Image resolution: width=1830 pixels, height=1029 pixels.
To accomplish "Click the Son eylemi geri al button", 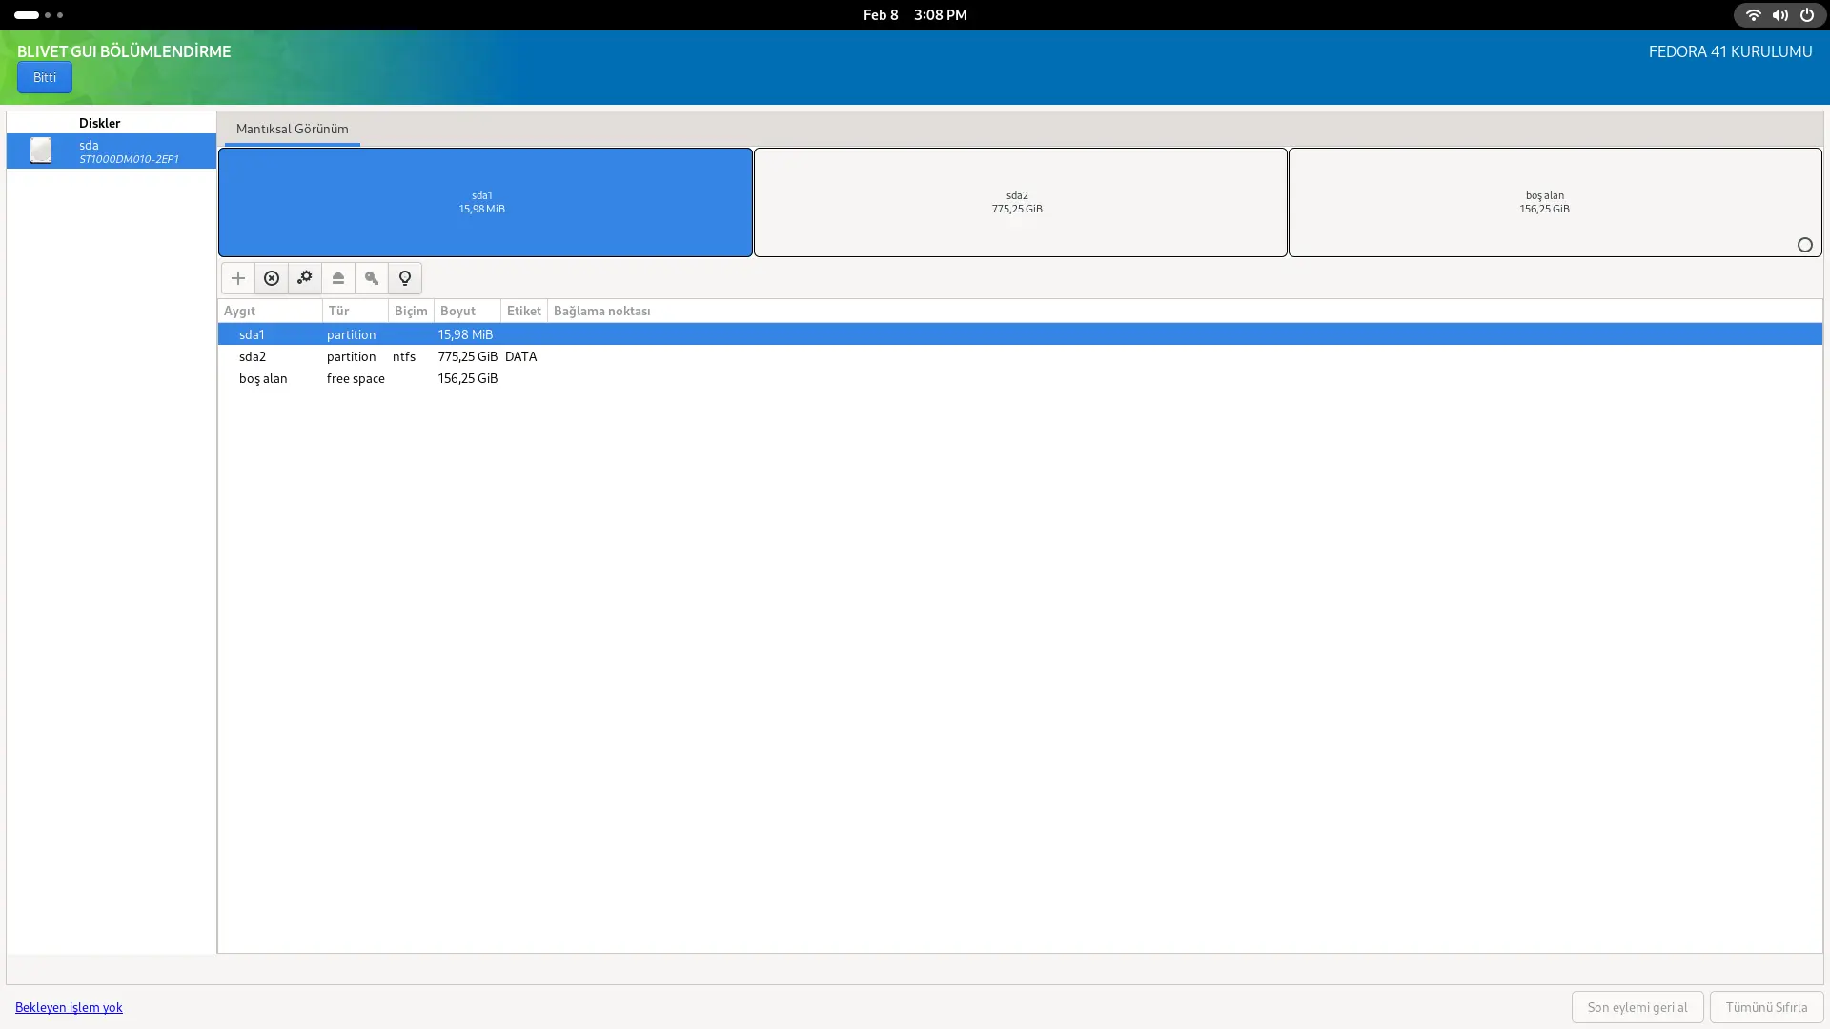I will point(1637,1007).
